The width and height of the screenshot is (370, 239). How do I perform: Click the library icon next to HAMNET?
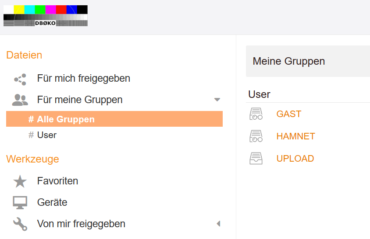pyautogui.click(x=256, y=136)
